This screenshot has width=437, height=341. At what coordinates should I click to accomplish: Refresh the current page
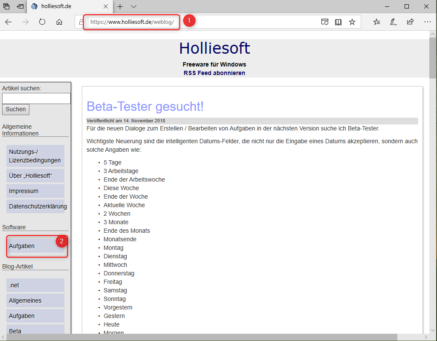tap(42, 22)
